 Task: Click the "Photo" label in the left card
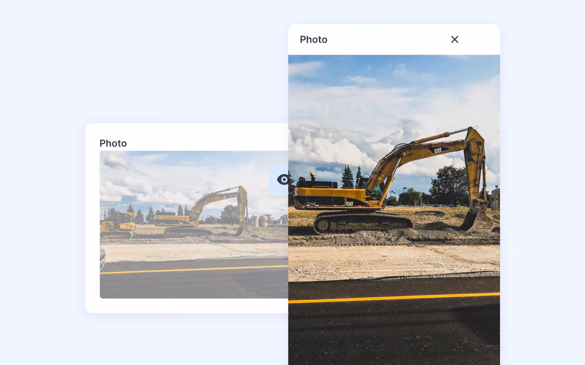tap(113, 143)
